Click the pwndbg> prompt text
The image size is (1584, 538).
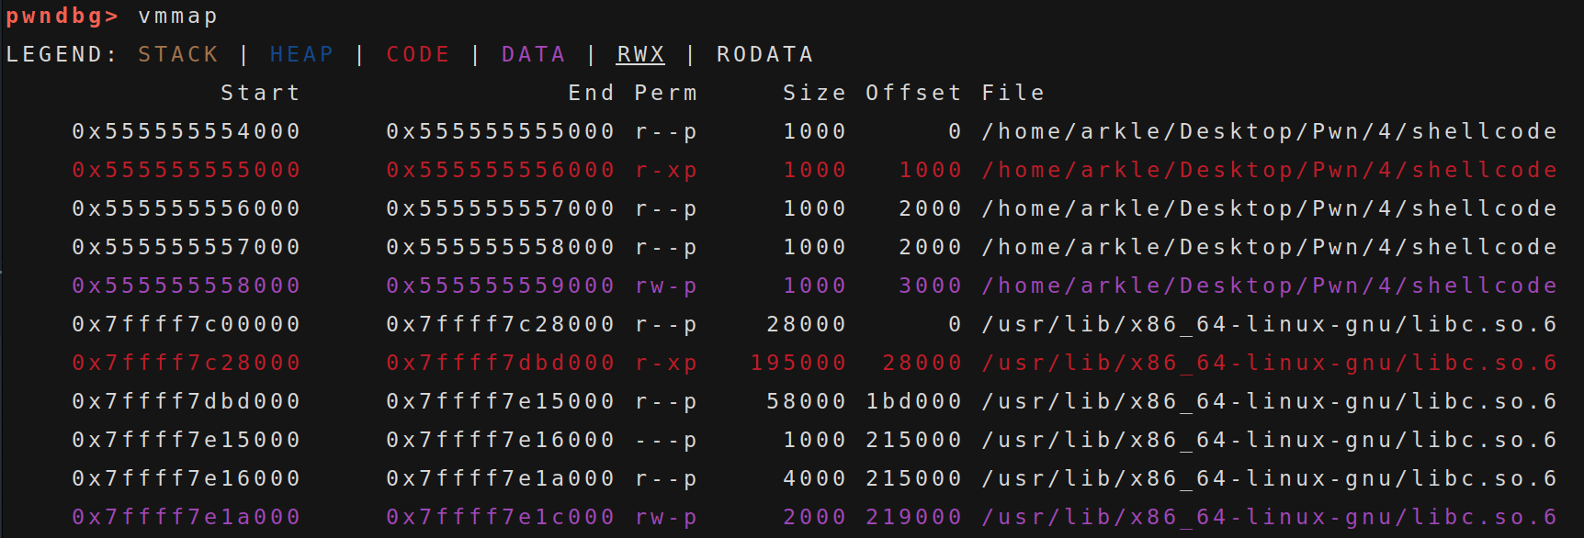coord(62,17)
